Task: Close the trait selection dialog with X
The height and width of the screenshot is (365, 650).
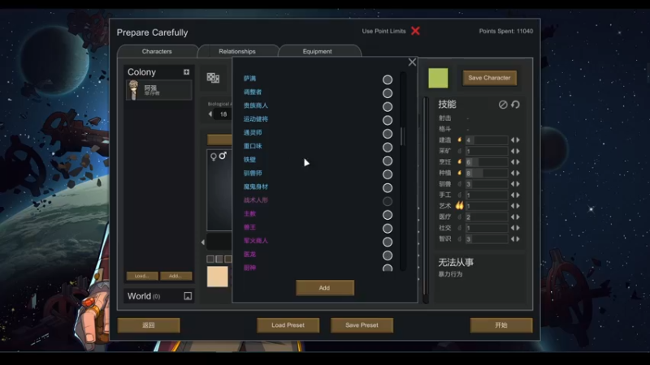Action: tap(412, 62)
